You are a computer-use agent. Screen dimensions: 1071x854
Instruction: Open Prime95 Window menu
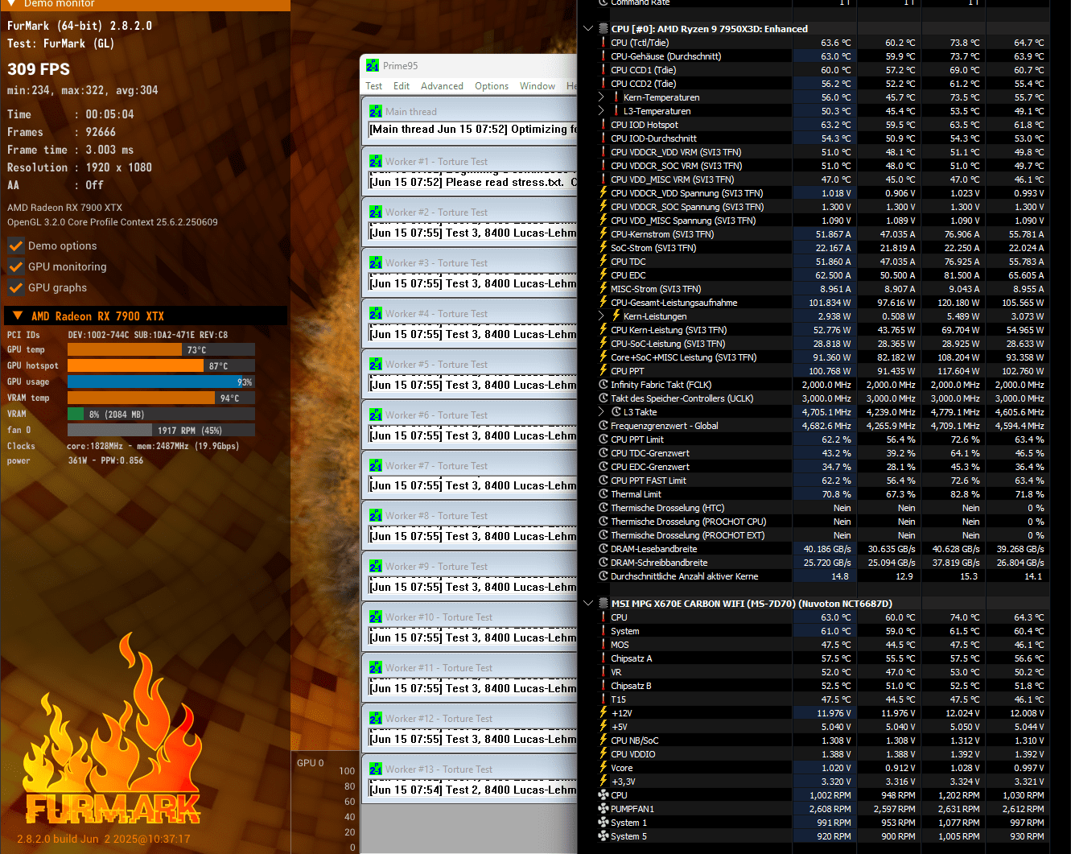pyautogui.click(x=538, y=86)
